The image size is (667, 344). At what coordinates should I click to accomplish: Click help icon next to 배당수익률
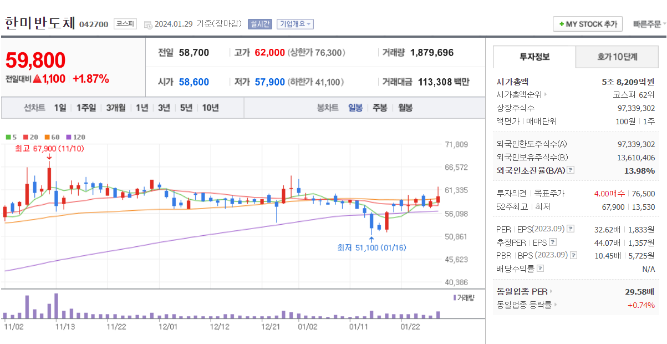(541, 269)
